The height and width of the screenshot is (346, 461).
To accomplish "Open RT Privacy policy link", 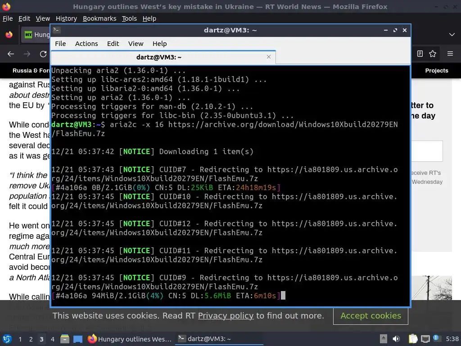I will tap(226, 316).
